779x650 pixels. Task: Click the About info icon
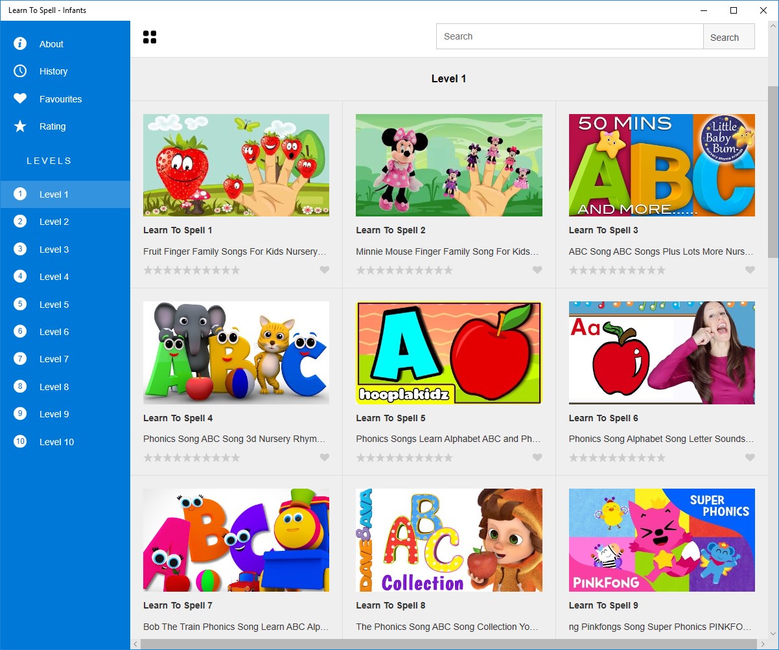(20, 43)
